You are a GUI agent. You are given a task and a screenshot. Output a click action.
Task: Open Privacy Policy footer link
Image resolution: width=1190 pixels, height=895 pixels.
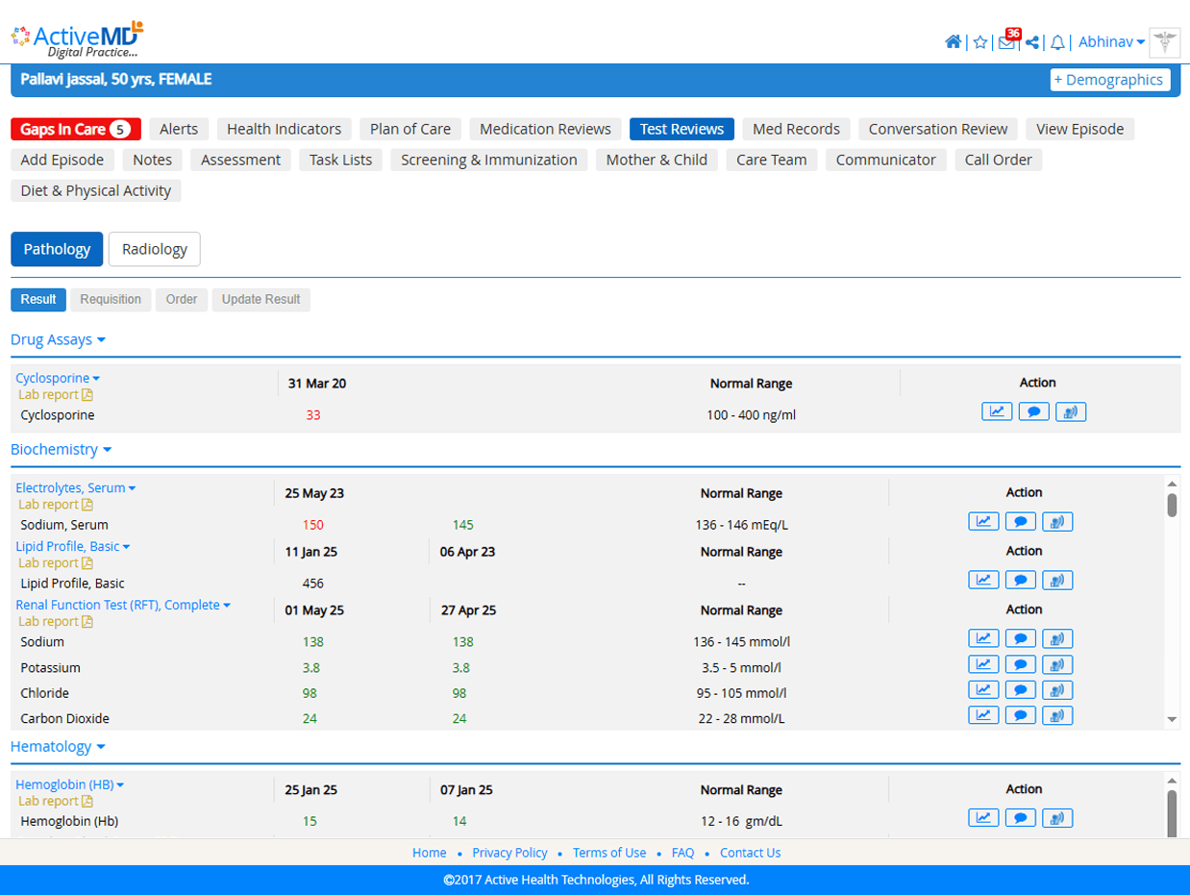(x=509, y=853)
